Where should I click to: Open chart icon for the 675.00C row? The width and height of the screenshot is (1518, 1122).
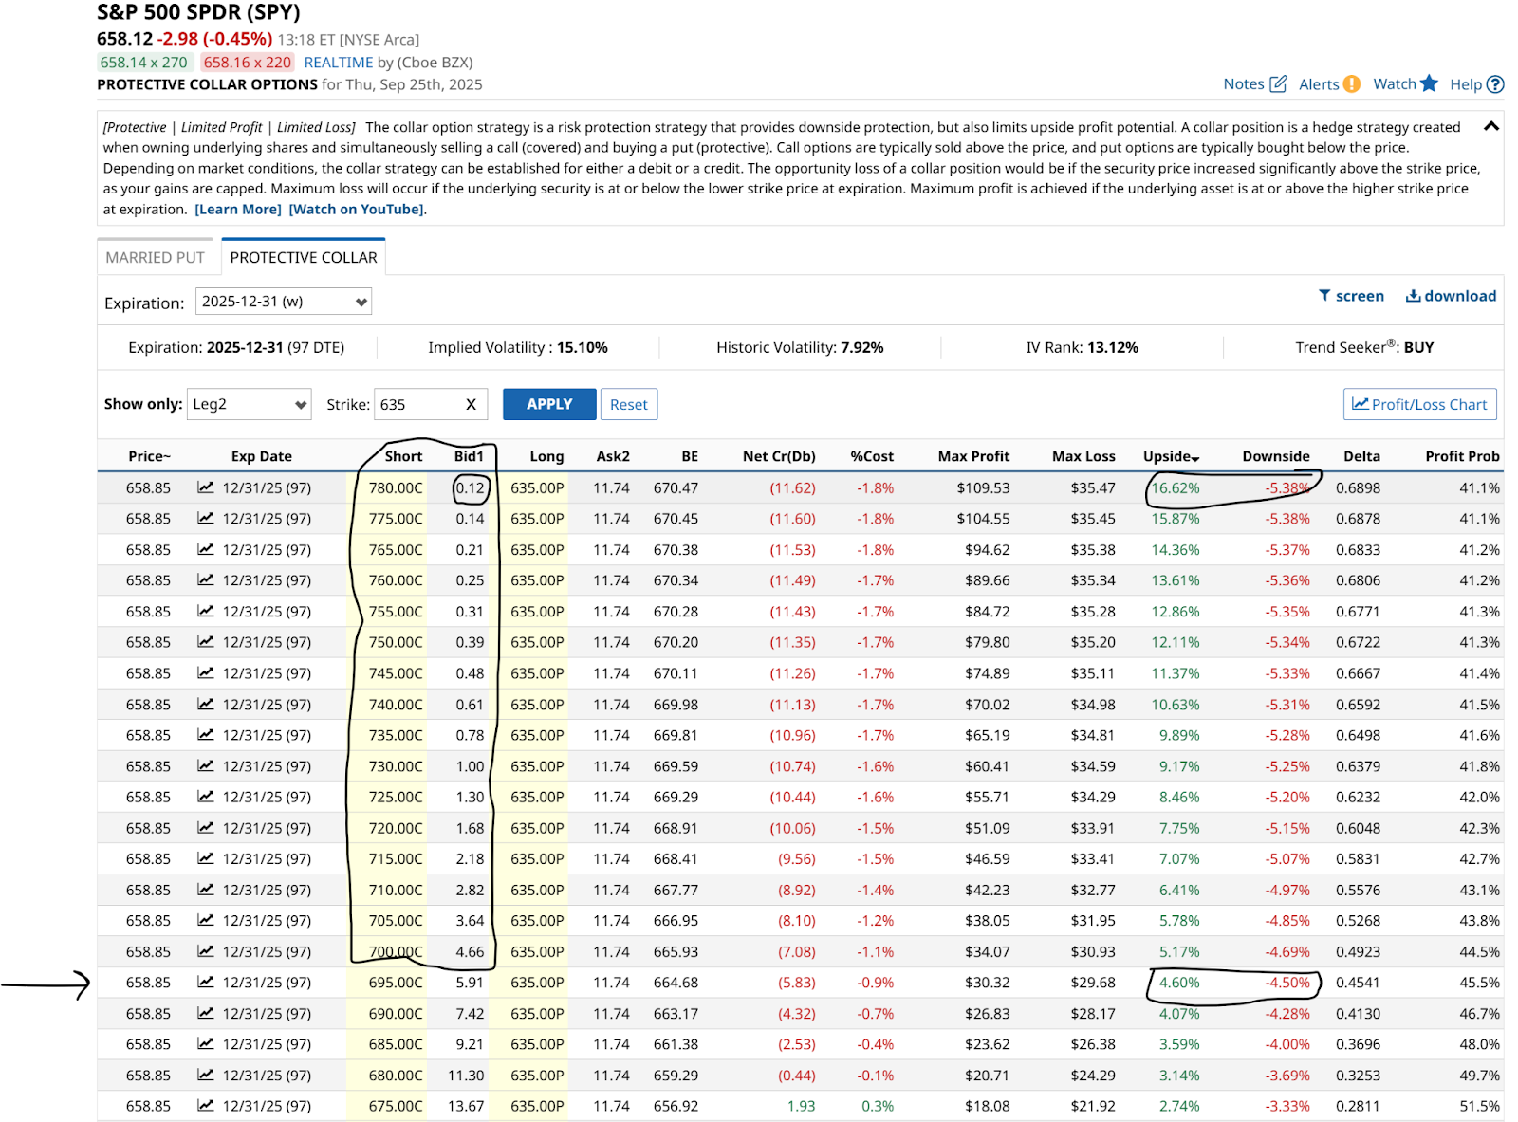coord(205,1106)
